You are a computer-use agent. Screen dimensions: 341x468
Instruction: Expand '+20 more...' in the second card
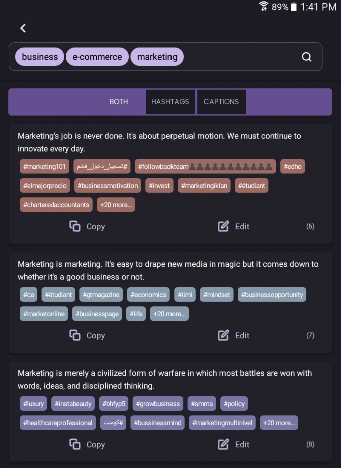[x=169, y=313]
